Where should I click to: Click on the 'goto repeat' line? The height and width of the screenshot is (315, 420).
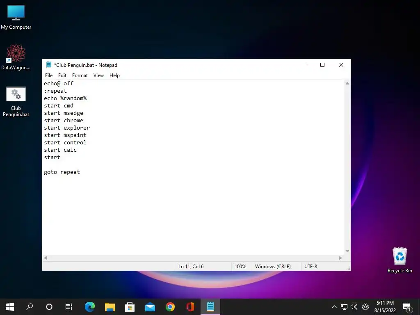tap(62, 172)
